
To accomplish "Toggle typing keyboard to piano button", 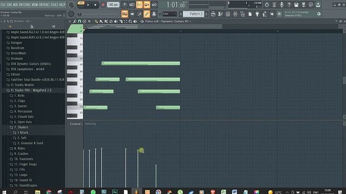I will (125, 14).
